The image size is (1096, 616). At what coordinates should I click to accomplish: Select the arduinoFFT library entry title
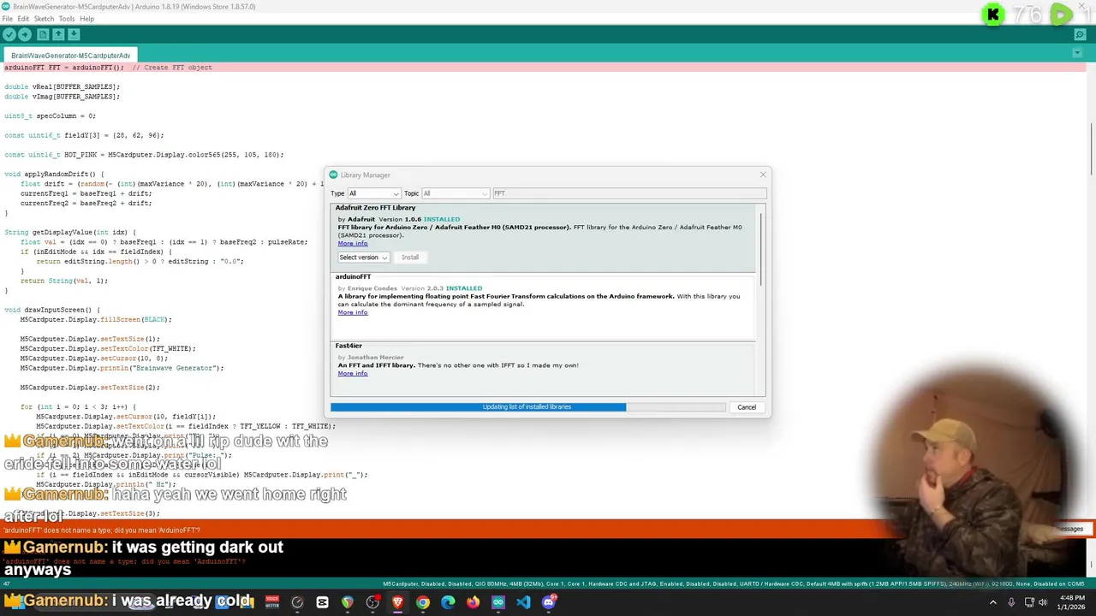(x=354, y=277)
